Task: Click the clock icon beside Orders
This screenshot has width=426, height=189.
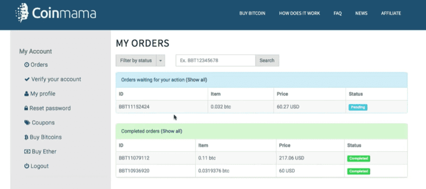Action: 27,65
